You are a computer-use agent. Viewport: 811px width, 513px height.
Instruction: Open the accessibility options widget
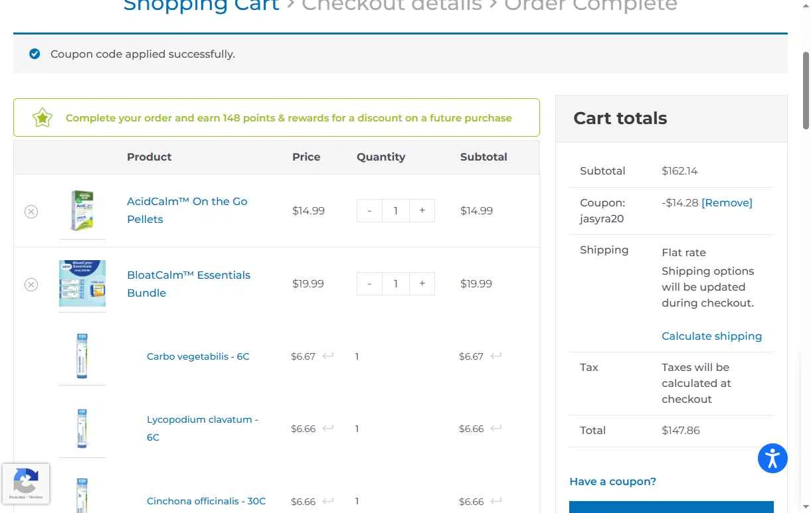click(772, 459)
